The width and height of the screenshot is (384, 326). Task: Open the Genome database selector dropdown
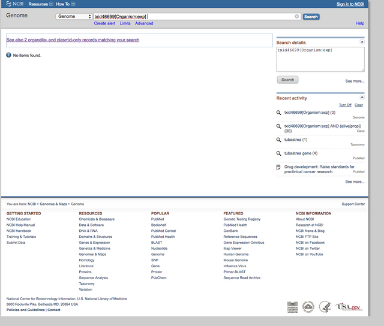point(74,16)
